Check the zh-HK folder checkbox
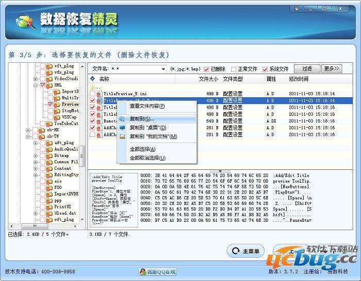The width and height of the screenshot is (361, 281). pyautogui.click(x=35, y=130)
